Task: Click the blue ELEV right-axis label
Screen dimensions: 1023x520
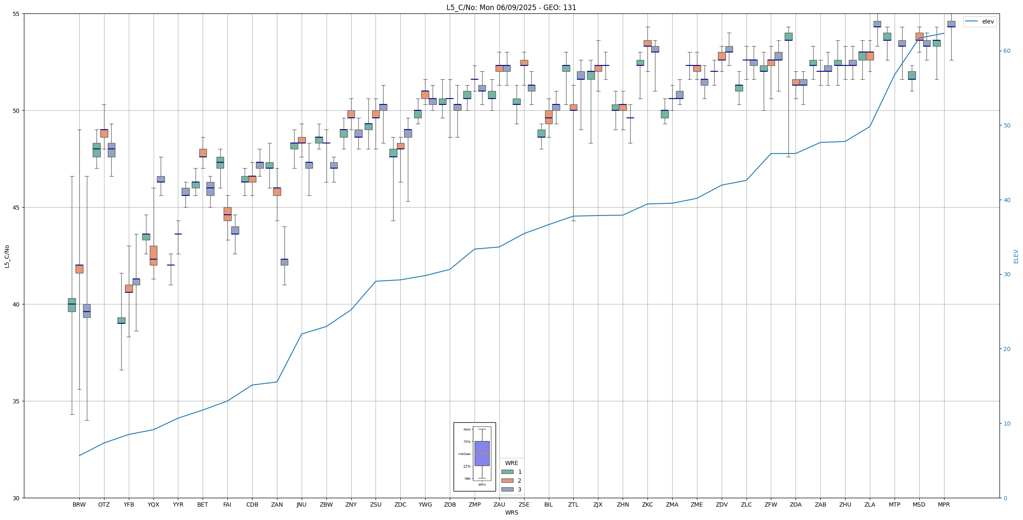Action: click(1016, 256)
